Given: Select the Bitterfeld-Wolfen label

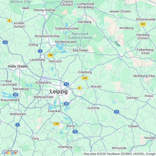Looking at the screenshot, I should (47, 36).
